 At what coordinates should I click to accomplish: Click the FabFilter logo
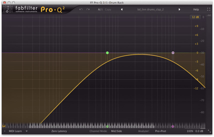pos(20,9)
